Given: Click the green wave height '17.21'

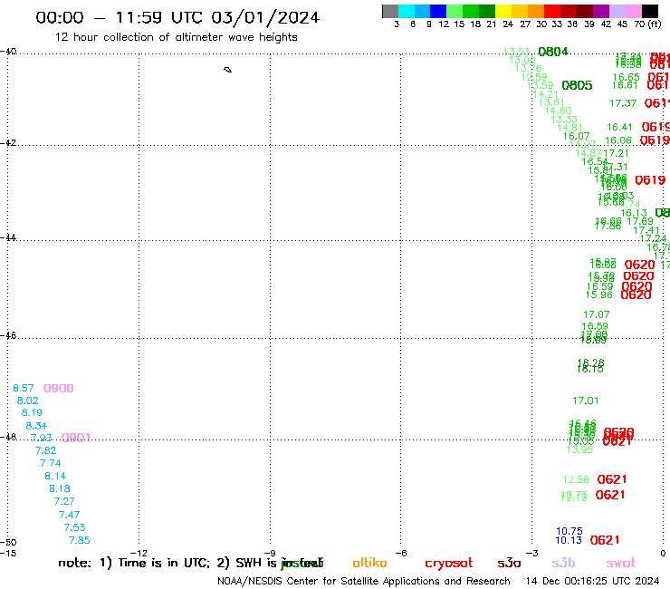Looking at the screenshot, I should pyautogui.click(x=617, y=153).
